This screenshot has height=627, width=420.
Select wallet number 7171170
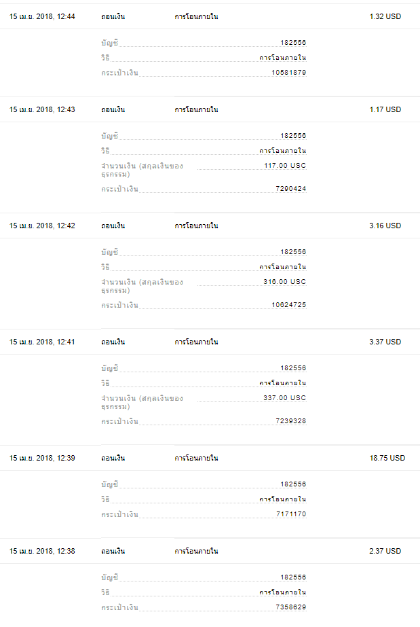[x=291, y=514]
